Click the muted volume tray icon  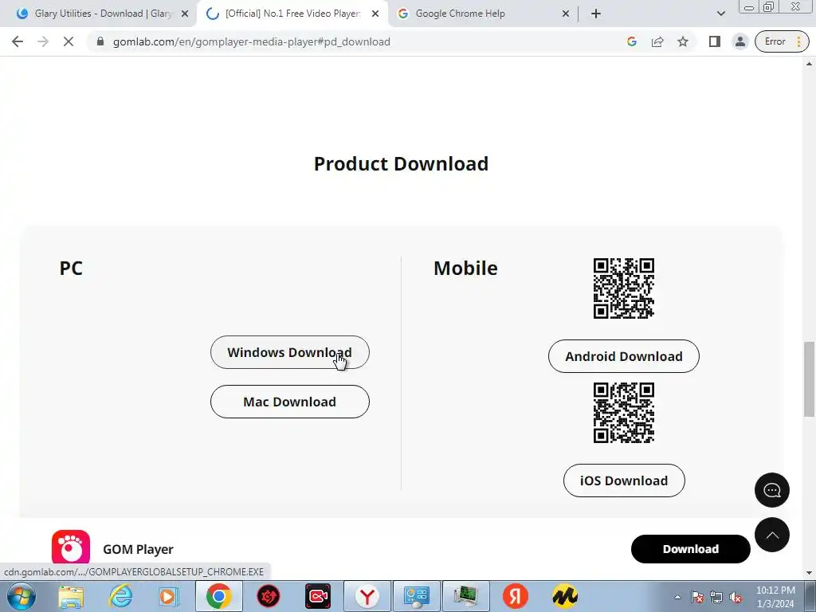[736, 598]
